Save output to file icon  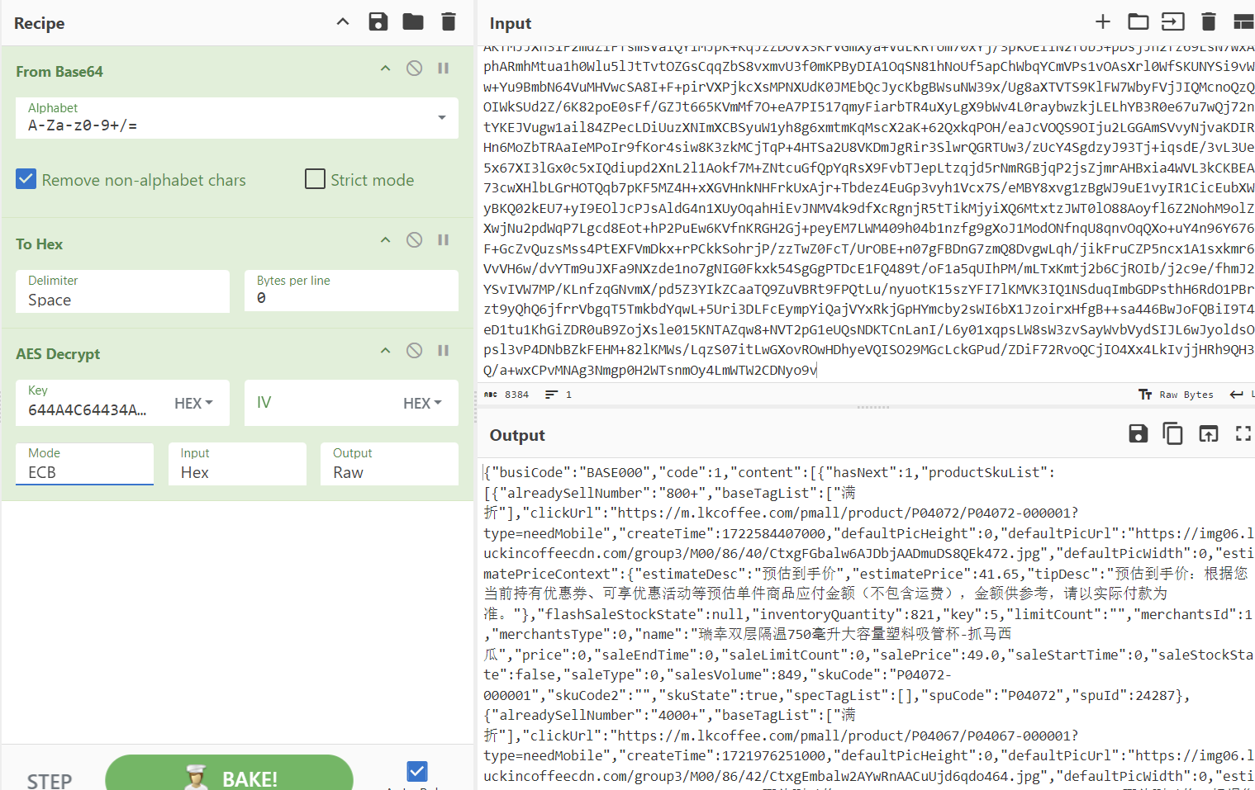click(x=1139, y=433)
